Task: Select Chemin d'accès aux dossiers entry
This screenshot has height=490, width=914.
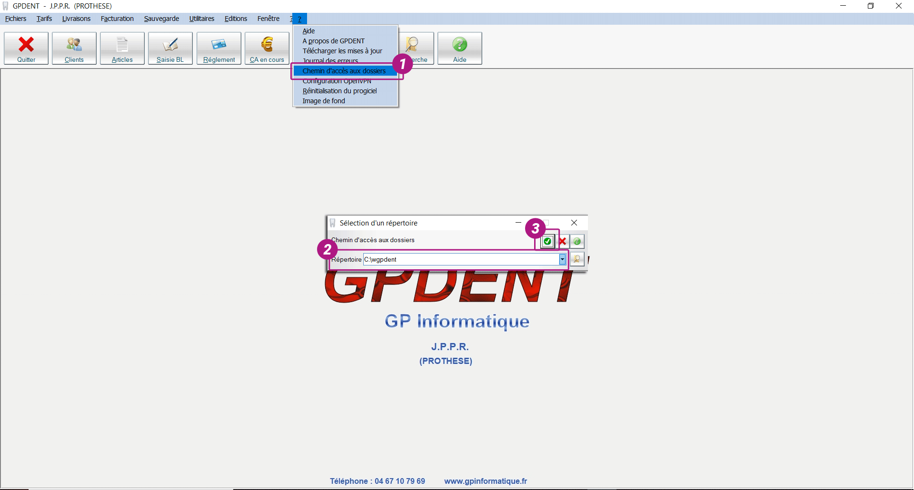Action: click(345, 71)
